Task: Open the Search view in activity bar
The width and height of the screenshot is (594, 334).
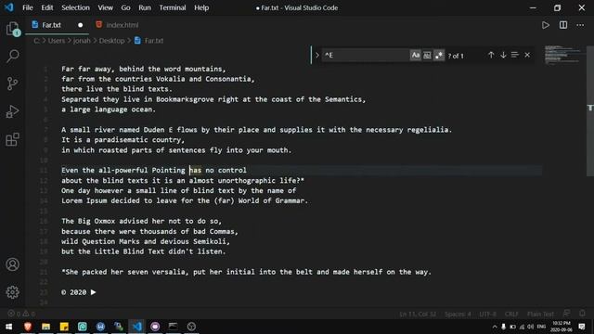Action: [x=12, y=57]
